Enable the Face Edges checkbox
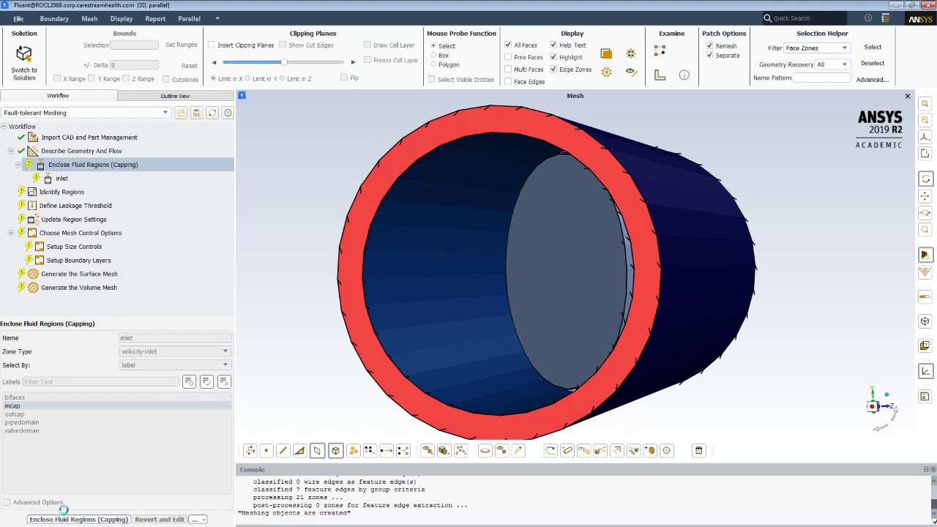The image size is (937, 527). click(x=508, y=81)
